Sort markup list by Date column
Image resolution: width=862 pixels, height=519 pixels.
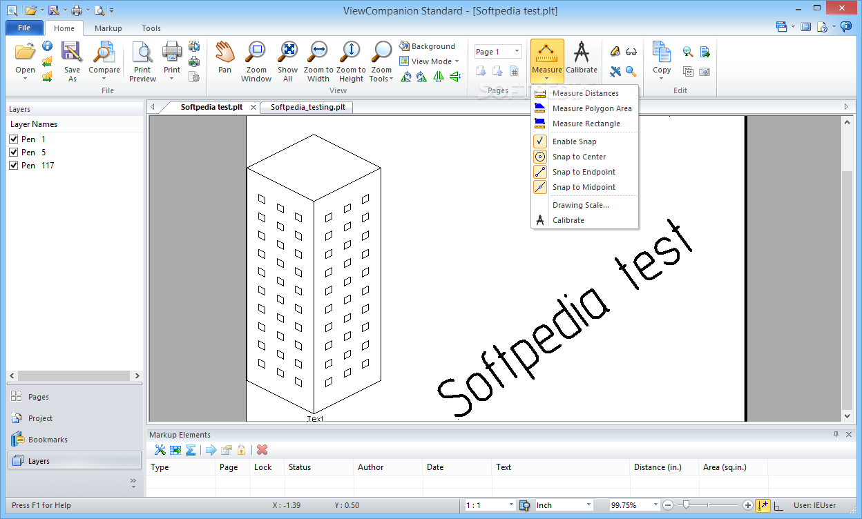[x=457, y=467]
